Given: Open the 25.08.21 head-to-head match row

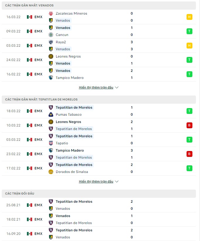Looking at the screenshot, I should 100,205.
